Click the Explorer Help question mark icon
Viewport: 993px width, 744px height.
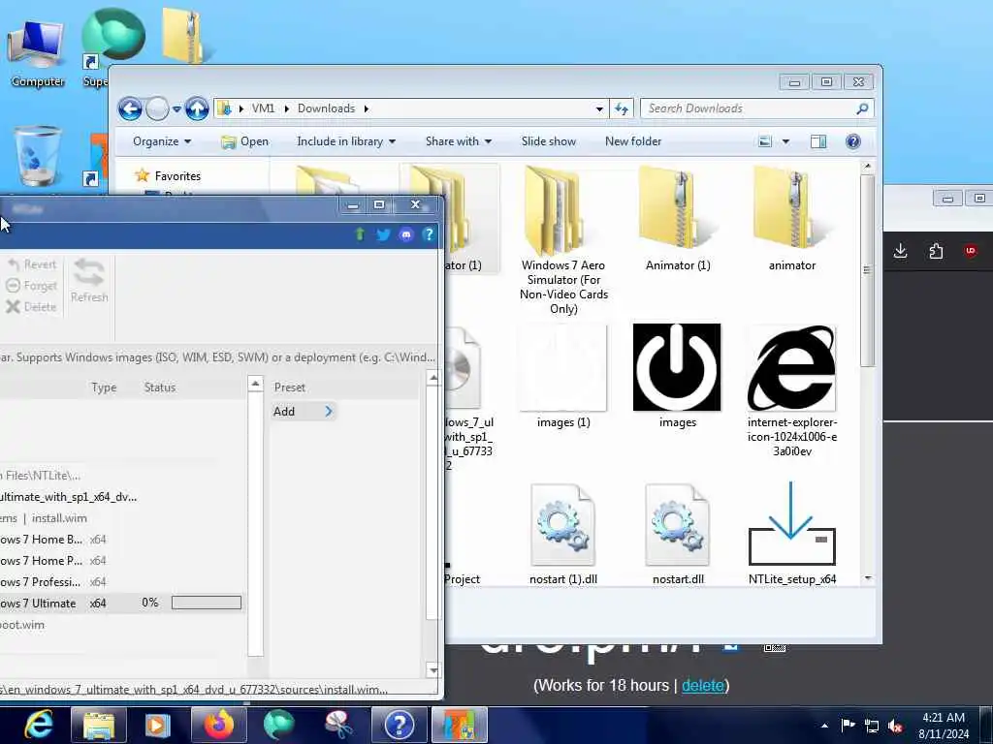pyautogui.click(x=853, y=141)
